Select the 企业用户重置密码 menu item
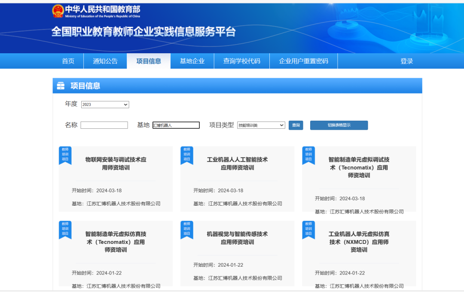 [x=303, y=61]
